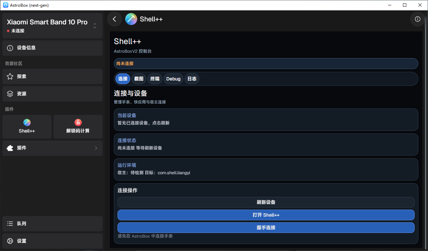Click the 尚未连接 status bar
Image resolution: width=428 pixels, height=251 pixels.
coord(266,63)
